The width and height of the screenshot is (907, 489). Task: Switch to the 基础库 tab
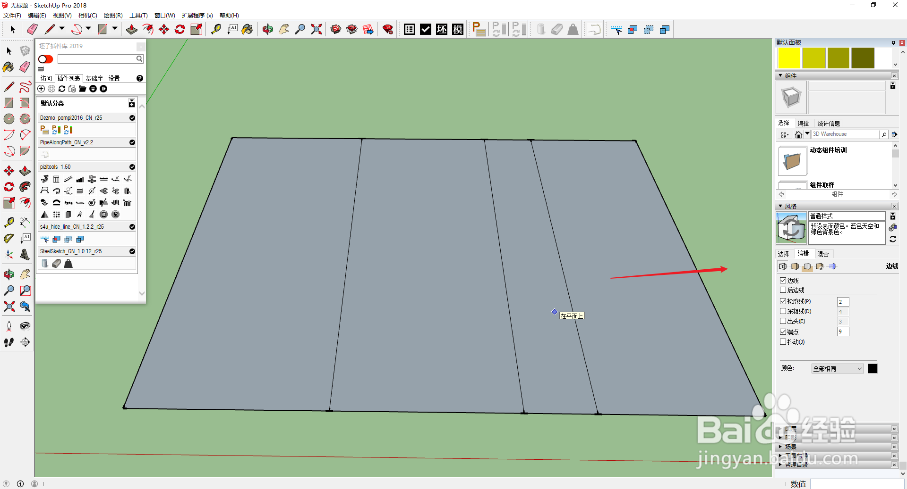(x=94, y=78)
